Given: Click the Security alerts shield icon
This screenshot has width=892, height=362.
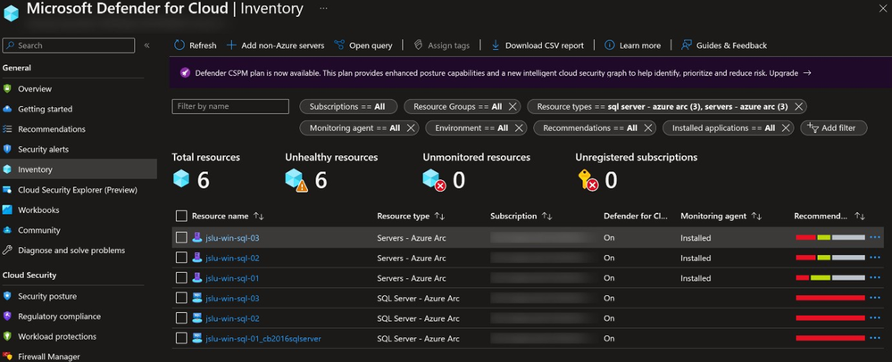Looking at the screenshot, I should click(x=7, y=149).
